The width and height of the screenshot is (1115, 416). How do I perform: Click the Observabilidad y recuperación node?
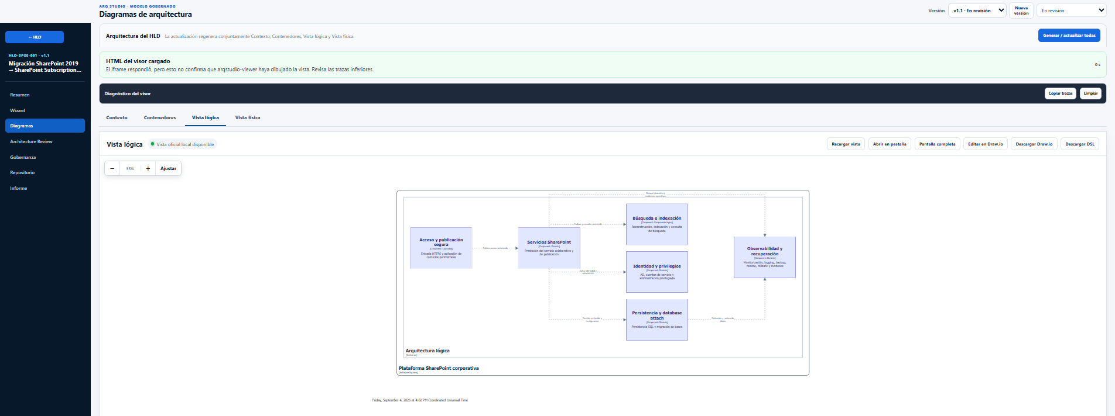[765, 257]
